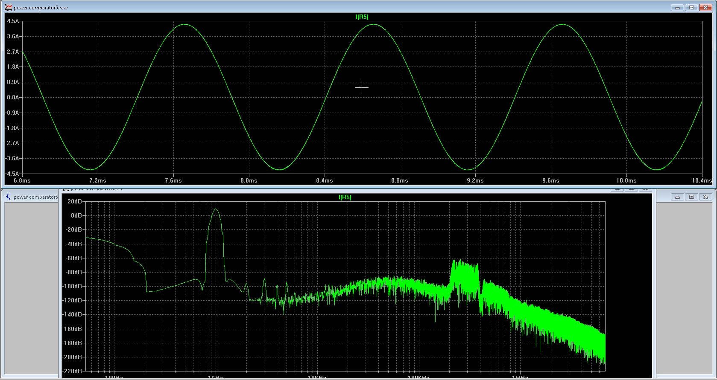This screenshot has width=717, height=380.
Task: Click the 2.7A vertical axis label
Action: (x=13, y=52)
